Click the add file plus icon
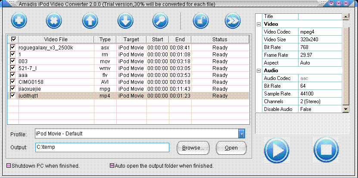 click(19, 21)
